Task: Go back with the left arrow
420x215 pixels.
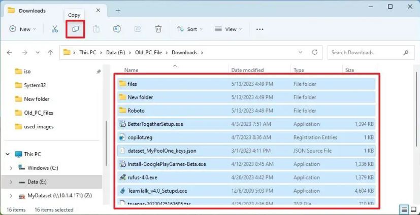Action: 9,53
